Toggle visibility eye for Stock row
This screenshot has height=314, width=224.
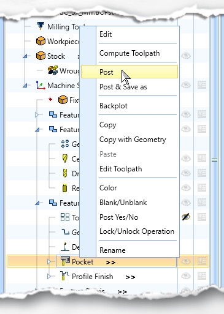186,56
